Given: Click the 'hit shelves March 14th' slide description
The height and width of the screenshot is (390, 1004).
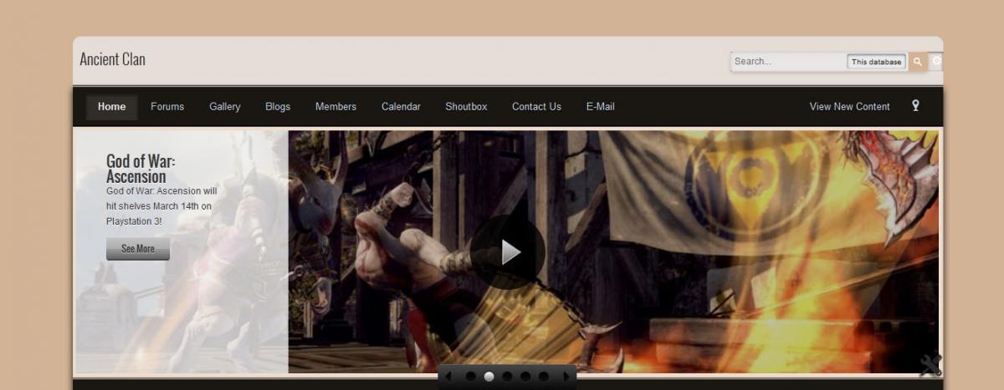Looking at the screenshot, I should coord(161,206).
